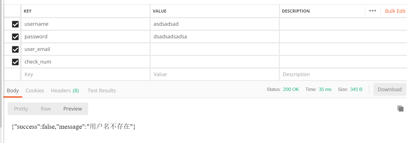Select the Preview view button
The image size is (407, 143).
(x=72, y=109)
